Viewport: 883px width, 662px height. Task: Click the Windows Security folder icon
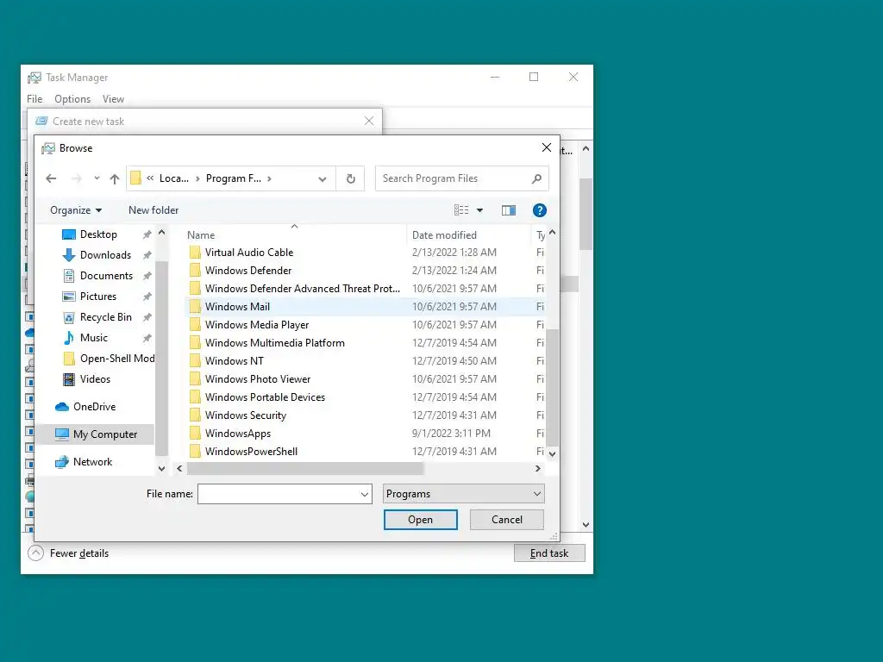tap(195, 415)
